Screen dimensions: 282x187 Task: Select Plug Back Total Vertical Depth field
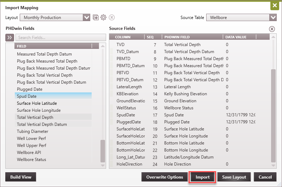pos(53,75)
